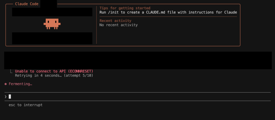Click the block cursor in the prompt
The height and width of the screenshot is (120, 275).
pyautogui.click(x=10, y=96)
